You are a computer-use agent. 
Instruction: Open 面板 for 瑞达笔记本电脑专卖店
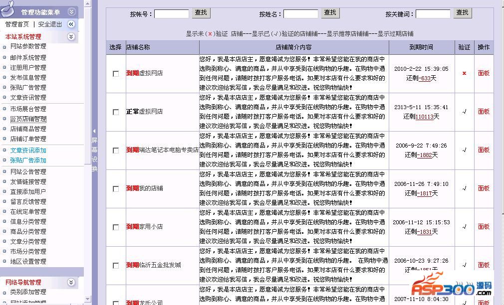[484, 150]
